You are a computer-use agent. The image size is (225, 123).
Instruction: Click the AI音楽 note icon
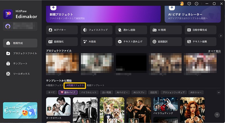[x=85, y=41]
